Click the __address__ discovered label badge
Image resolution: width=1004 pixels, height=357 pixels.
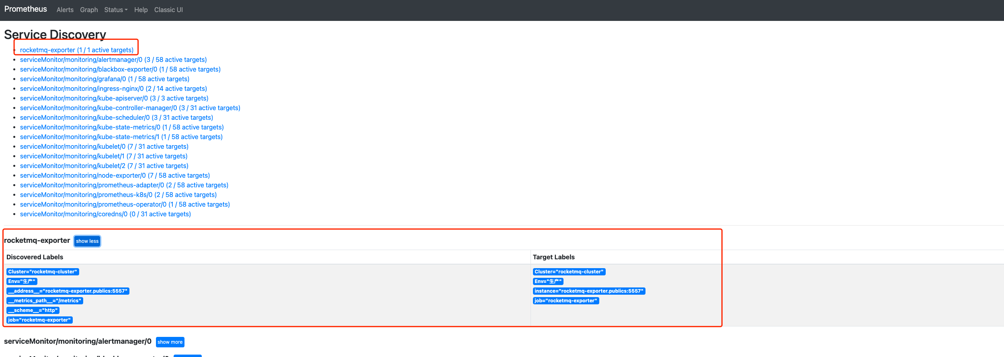(x=68, y=291)
